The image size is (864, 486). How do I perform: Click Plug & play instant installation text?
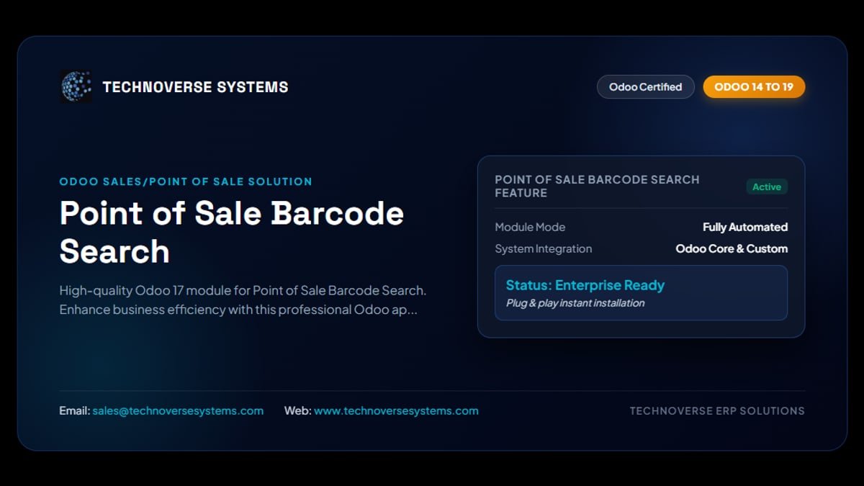[575, 303]
